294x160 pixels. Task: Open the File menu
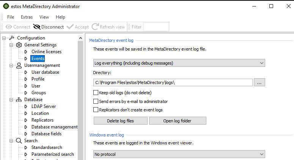pos(11,17)
